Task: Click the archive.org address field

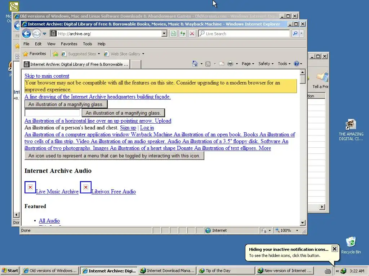Action: (106, 33)
